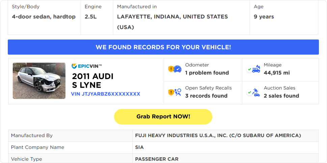Click the '3 records found' recalls result
The image size is (327, 163).
pos(206,96)
